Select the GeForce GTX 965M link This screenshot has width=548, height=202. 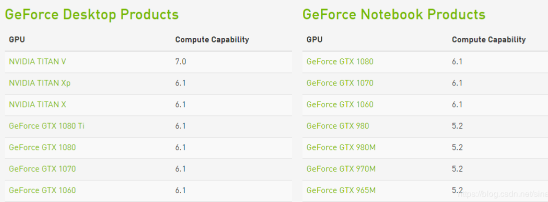coord(340,190)
